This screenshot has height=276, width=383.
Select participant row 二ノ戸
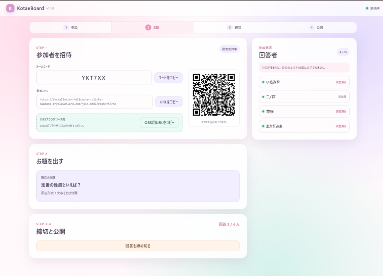coord(304,97)
